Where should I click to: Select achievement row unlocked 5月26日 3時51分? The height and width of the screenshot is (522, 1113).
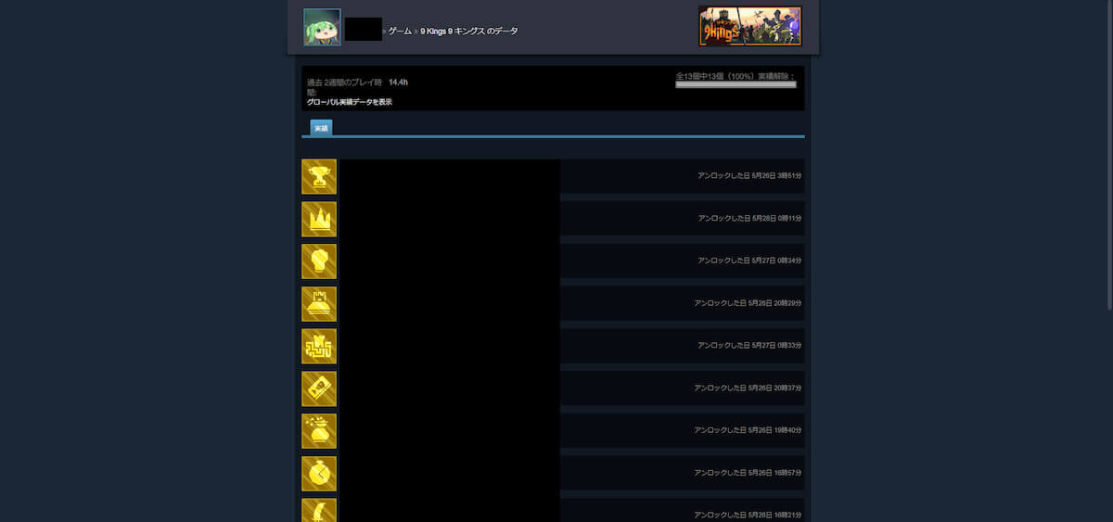(x=553, y=176)
